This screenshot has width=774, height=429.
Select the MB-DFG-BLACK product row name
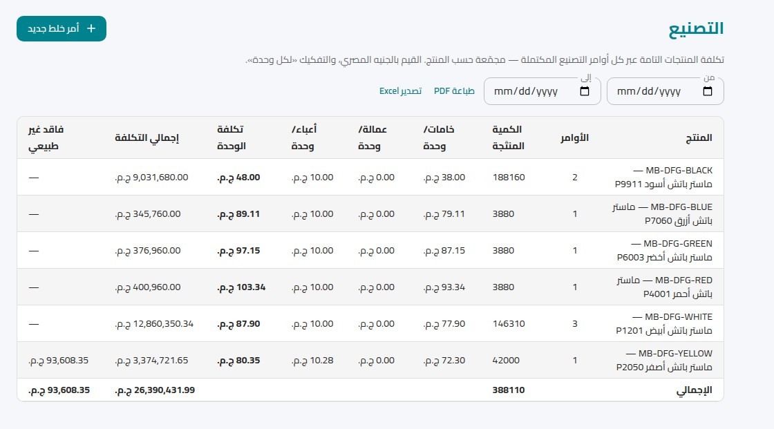click(663, 178)
